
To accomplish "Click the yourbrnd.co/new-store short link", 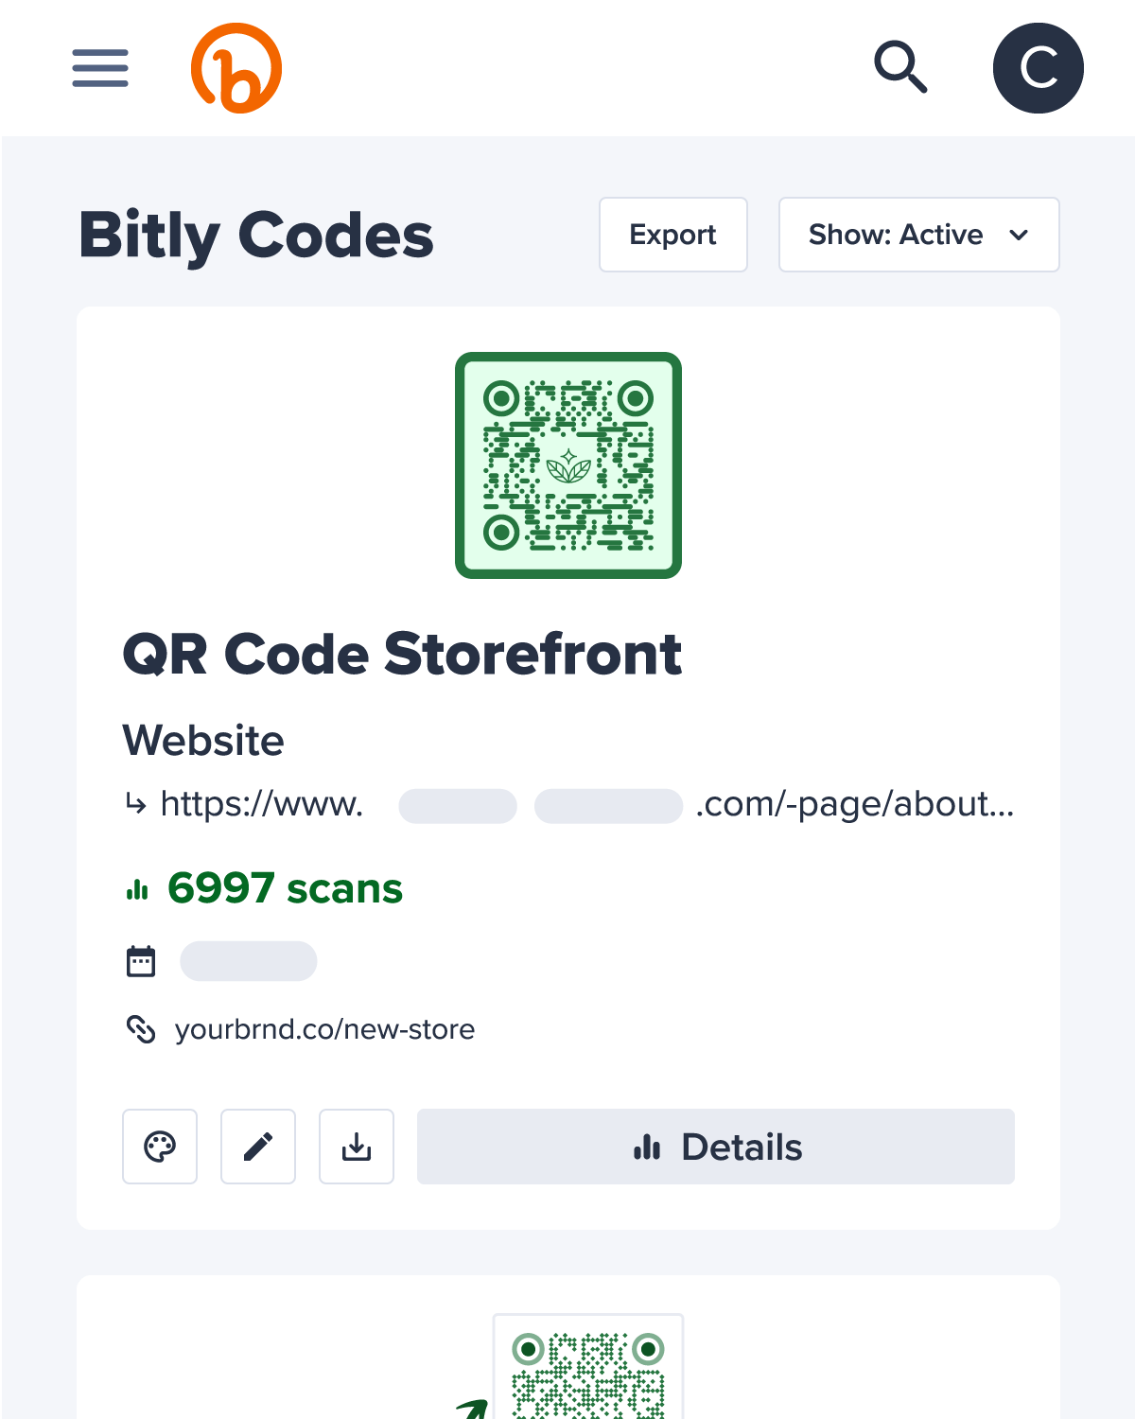I will (324, 1029).
